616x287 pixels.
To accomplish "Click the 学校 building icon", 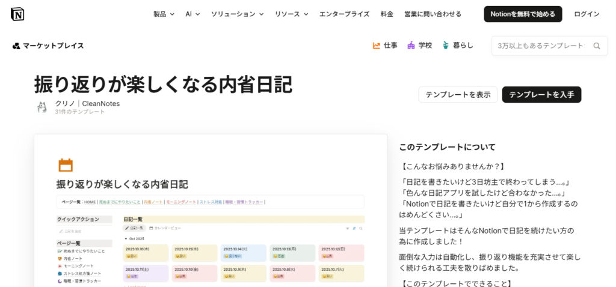I will tap(411, 46).
